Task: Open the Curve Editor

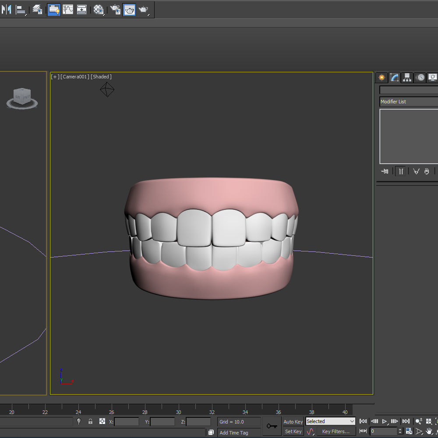Action: (x=68, y=10)
